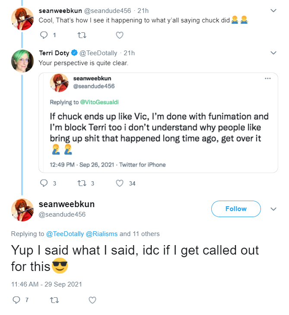This screenshot has height=315, width=289.
Task: Open @VitoGesualdi link in quoted tweet
Action: click(x=99, y=102)
